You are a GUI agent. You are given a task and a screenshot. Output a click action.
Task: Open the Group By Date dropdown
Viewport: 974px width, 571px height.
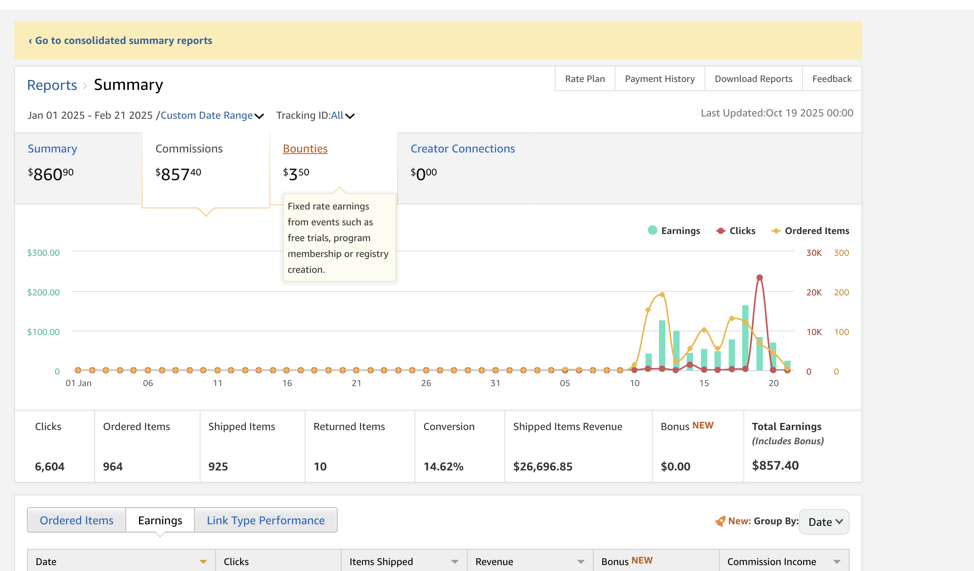pos(824,522)
